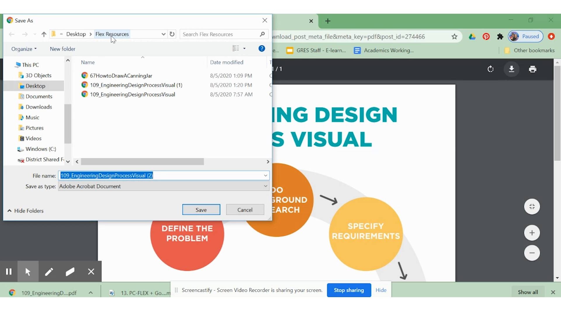Pause the Screencastify recording
561x315 pixels.
[x=9, y=272]
